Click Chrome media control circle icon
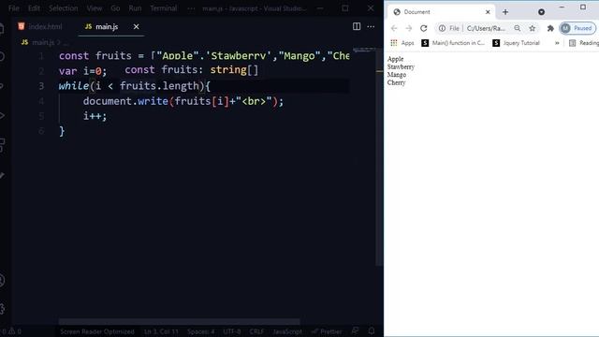Image resolution: width=599 pixels, height=337 pixels. [541, 12]
